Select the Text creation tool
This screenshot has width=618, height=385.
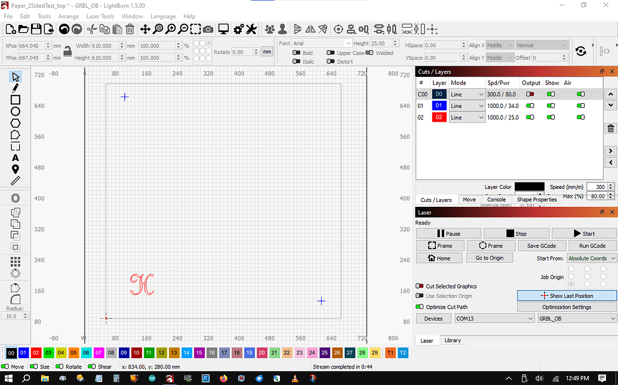(16, 158)
